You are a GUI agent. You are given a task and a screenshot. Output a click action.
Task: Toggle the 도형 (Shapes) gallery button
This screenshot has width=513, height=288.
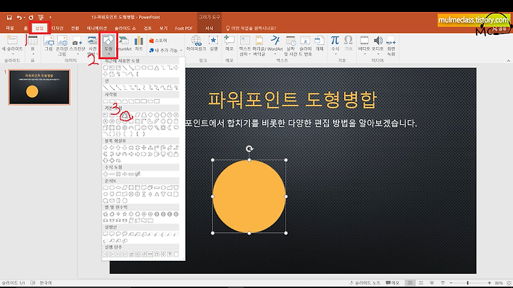(x=108, y=45)
